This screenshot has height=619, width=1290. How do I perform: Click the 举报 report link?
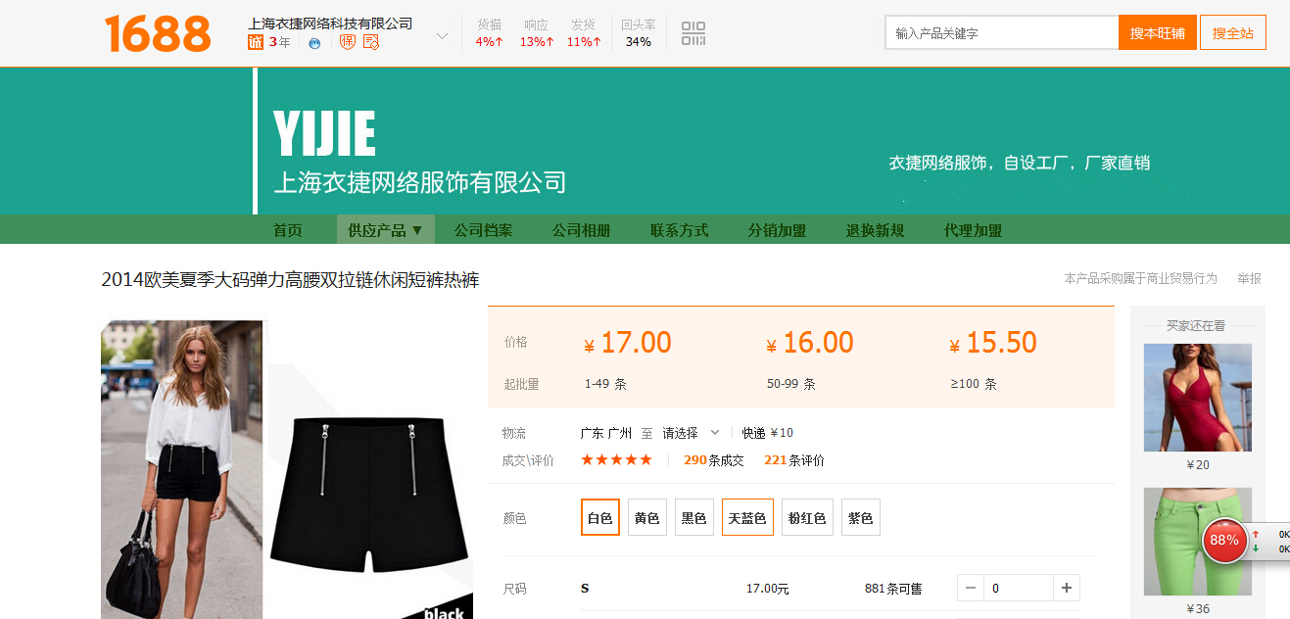[x=1249, y=278]
